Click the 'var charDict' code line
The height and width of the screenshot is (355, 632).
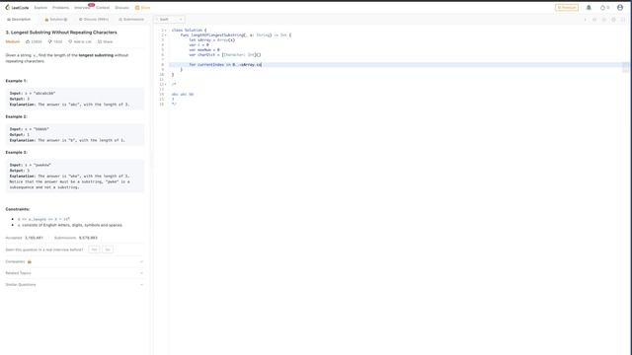click(225, 55)
